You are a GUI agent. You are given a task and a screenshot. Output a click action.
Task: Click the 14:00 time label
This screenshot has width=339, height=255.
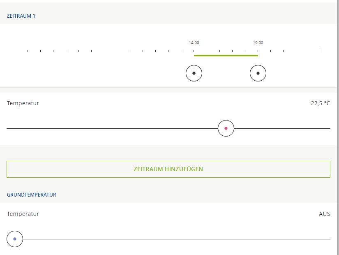tap(194, 42)
